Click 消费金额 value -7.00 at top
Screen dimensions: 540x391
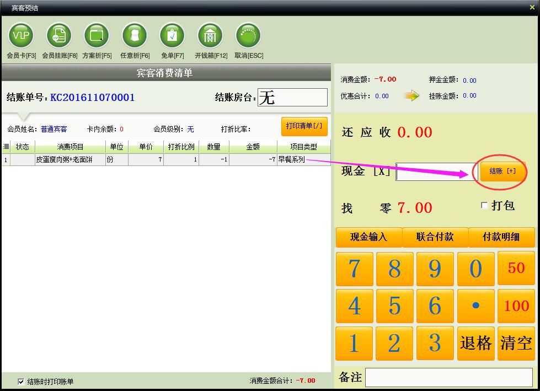(x=386, y=79)
